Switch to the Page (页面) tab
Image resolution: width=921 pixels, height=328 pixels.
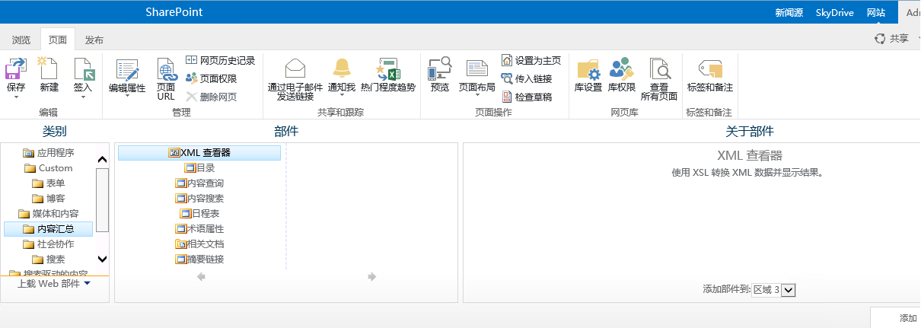tap(58, 40)
